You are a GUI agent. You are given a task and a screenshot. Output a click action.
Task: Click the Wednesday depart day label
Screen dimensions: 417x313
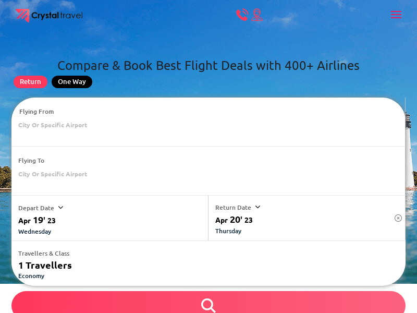click(x=34, y=232)
